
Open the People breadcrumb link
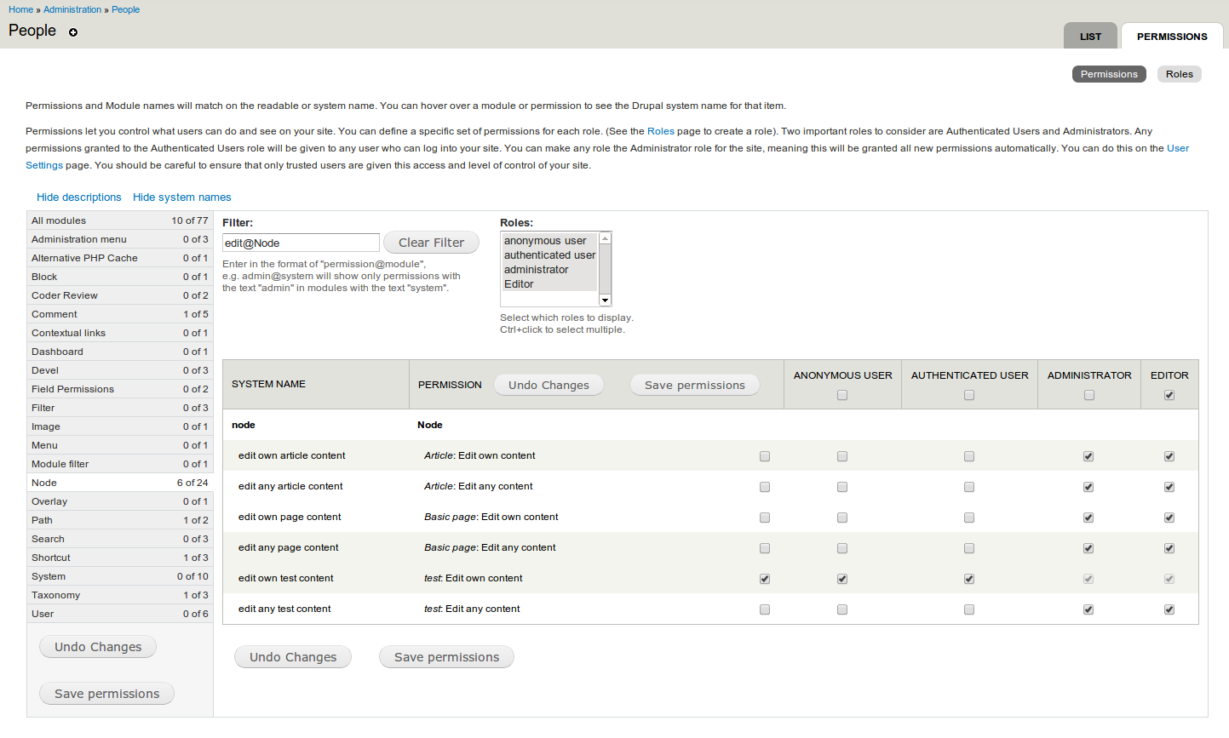point(126,9)
